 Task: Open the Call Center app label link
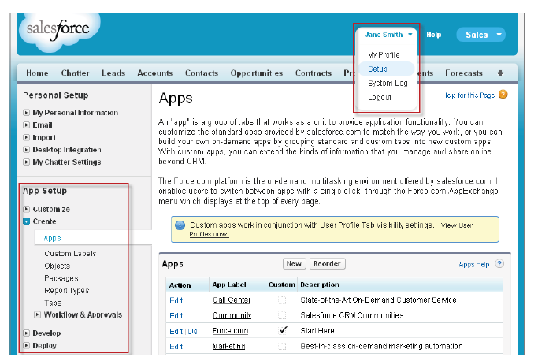pyautogui.click(x=232, y=300)
